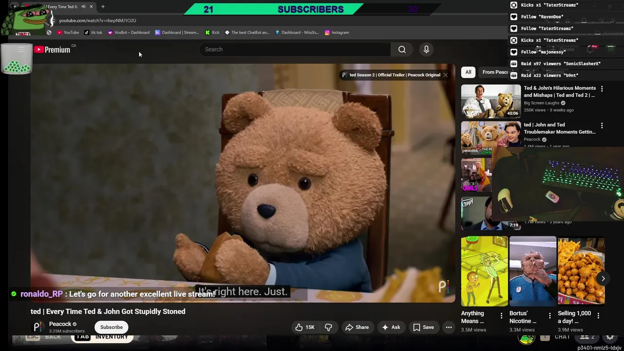Open the Peacock channel avatar
The width and height of the screenshot is (624, 351).
tap(37, 327)
